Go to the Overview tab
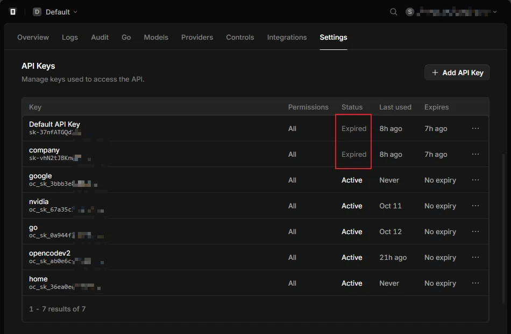 tap(33, 38)
